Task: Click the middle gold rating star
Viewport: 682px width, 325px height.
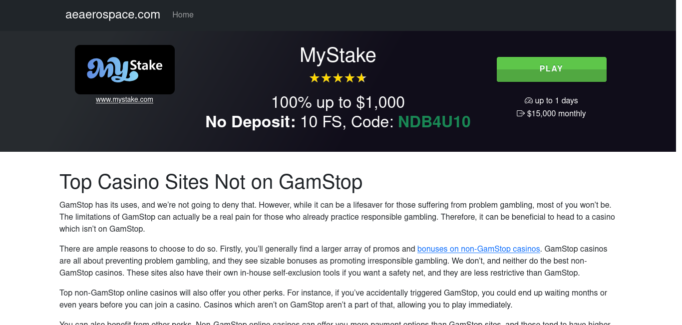Action: [338, 78]
